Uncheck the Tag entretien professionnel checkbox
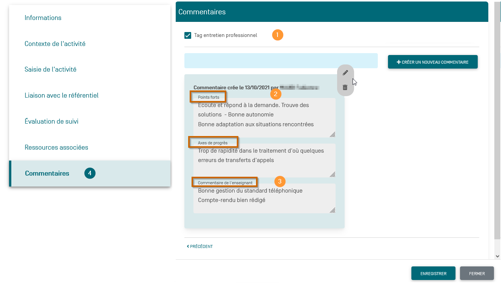The width and height of the screenshot is (503, 283). pos(188,35)
